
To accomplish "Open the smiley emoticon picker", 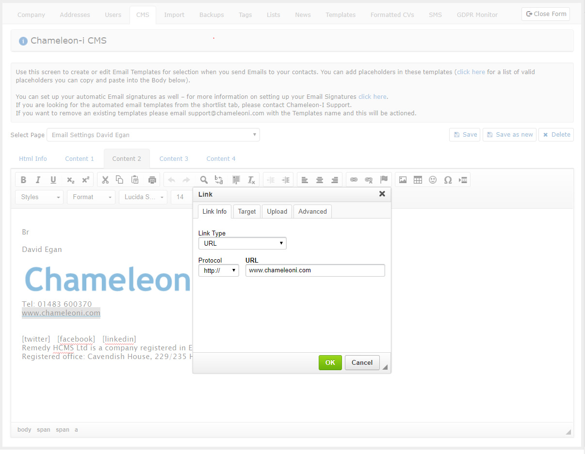I will pos(433,180).
